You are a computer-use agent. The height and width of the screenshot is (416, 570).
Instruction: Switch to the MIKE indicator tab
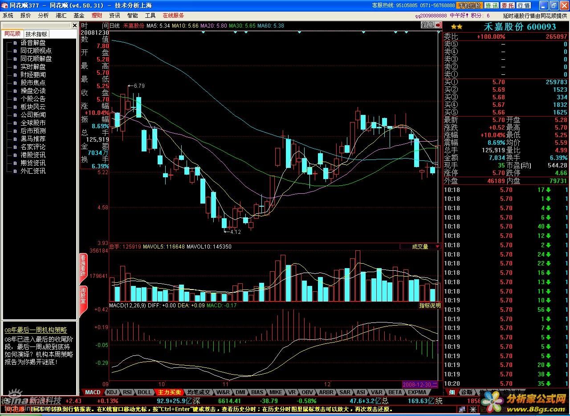tap(276, 392)
